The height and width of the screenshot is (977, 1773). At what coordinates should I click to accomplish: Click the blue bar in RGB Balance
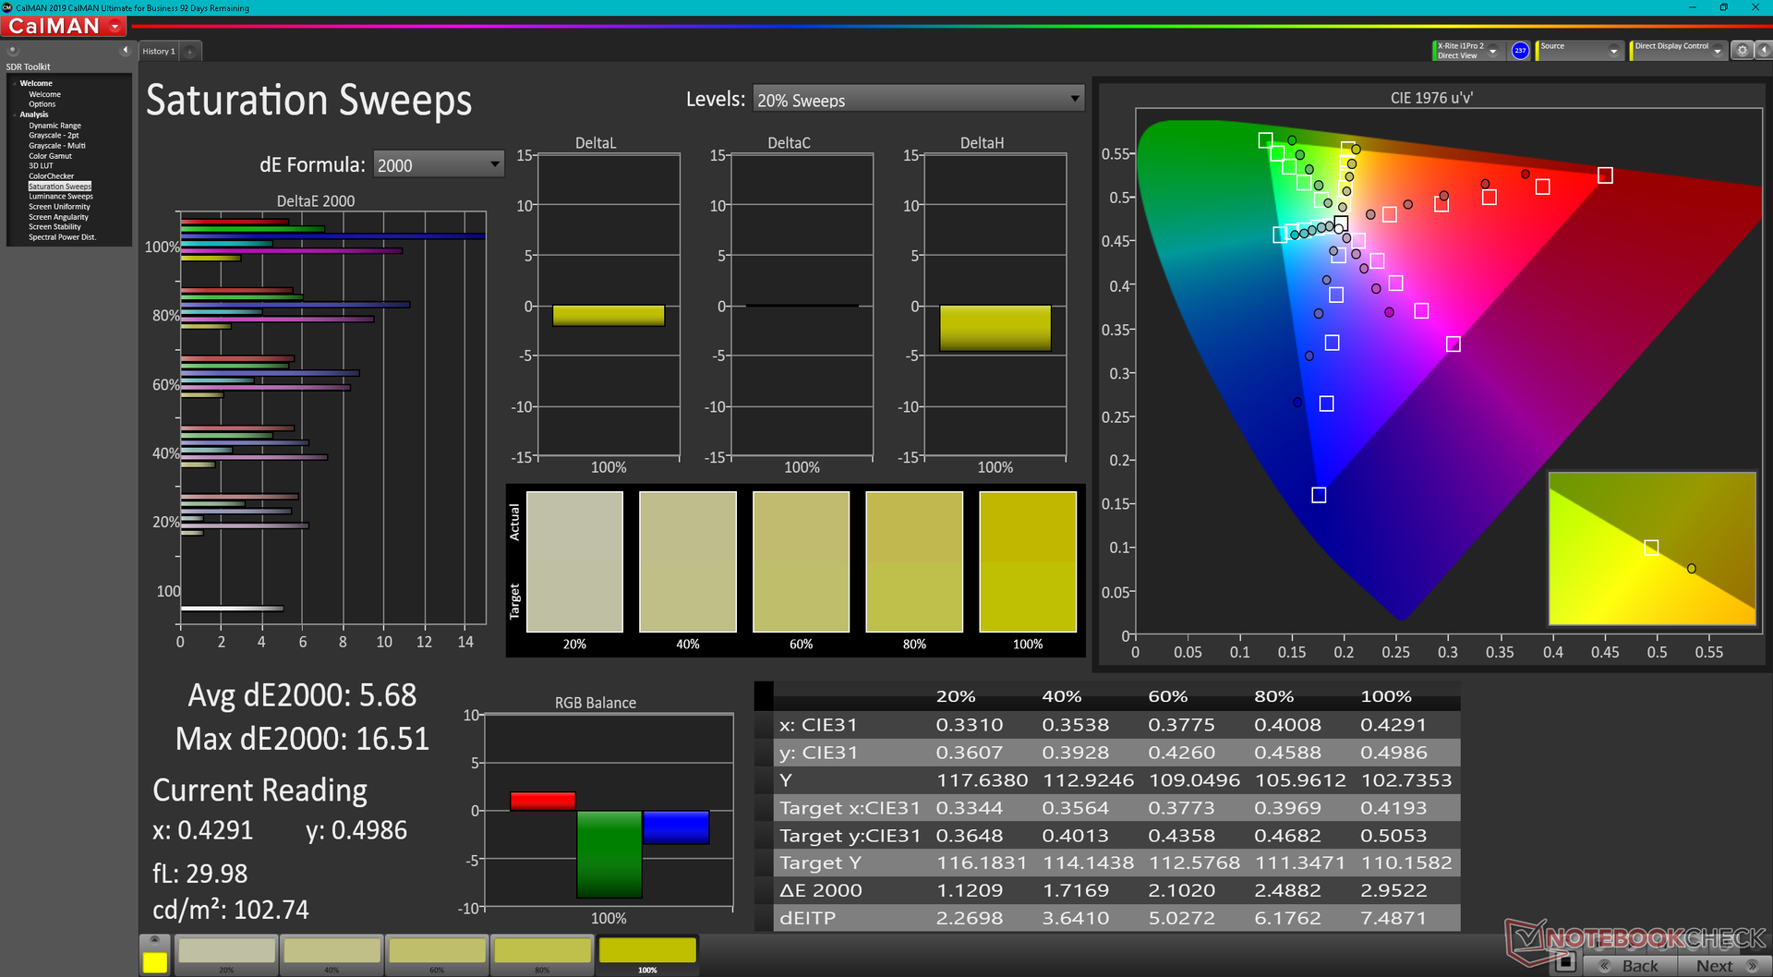[x=676, y=827]
